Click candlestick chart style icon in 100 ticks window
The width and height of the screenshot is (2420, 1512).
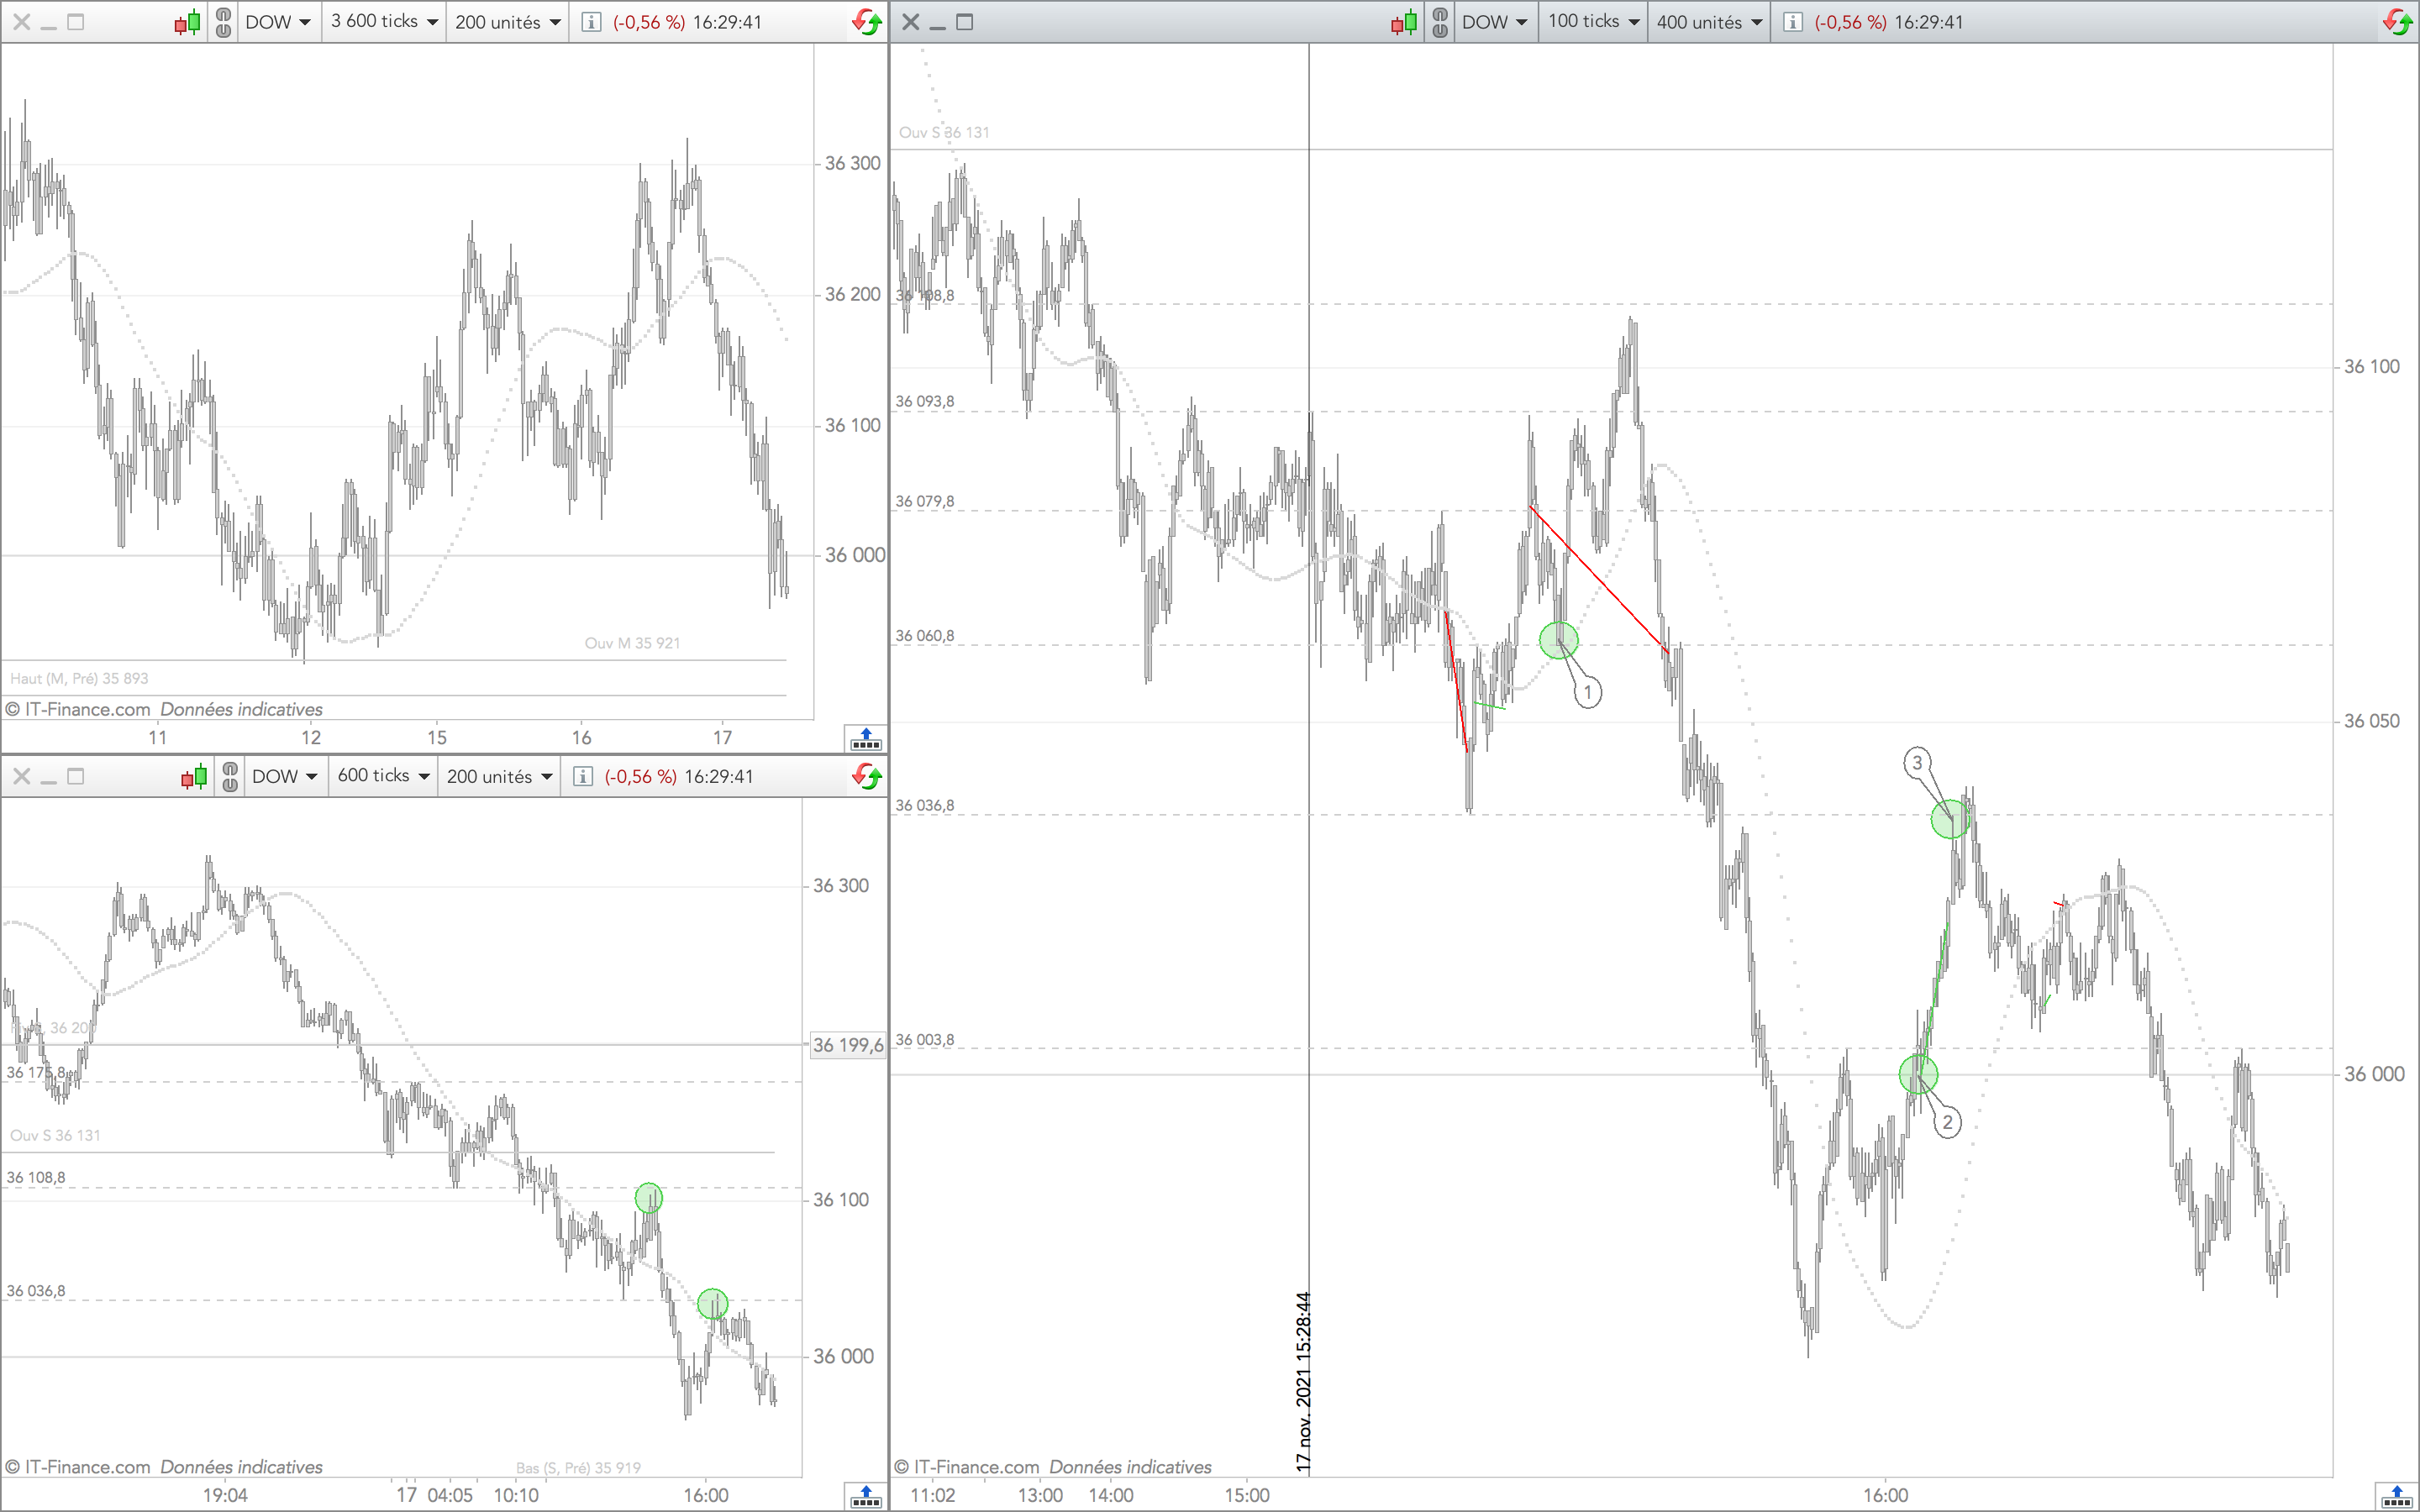pyautogui.click(x=1404, y=22)
